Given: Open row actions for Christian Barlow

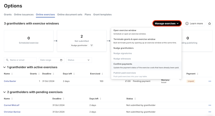Looking at the screenshot, I should pyautogui.click(x=210, y=112).
